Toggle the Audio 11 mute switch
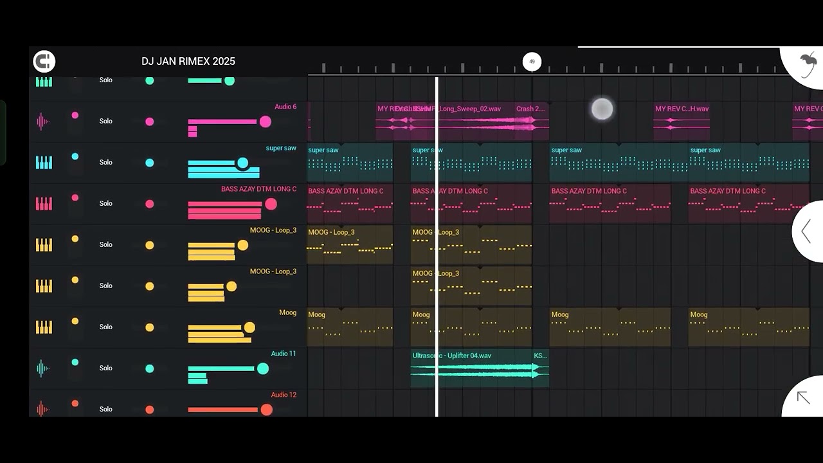The width and height of the screenshot is (823, 463). (75, 363)
